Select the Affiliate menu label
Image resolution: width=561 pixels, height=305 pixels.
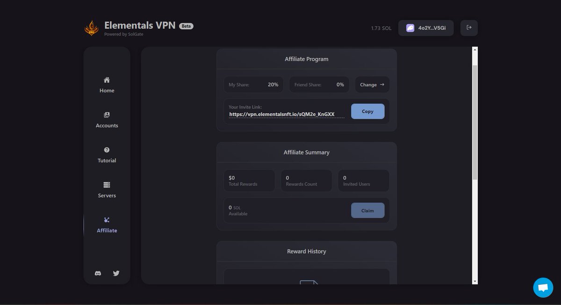coord(107,230)
